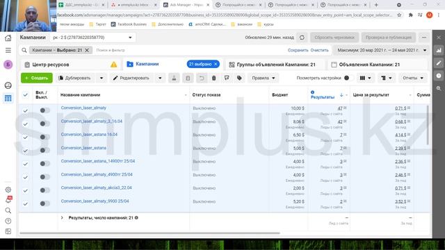Click the delete trash icon in toolbar
The image size is (445, 250).
pyautogui.click(x=214, y=78)
